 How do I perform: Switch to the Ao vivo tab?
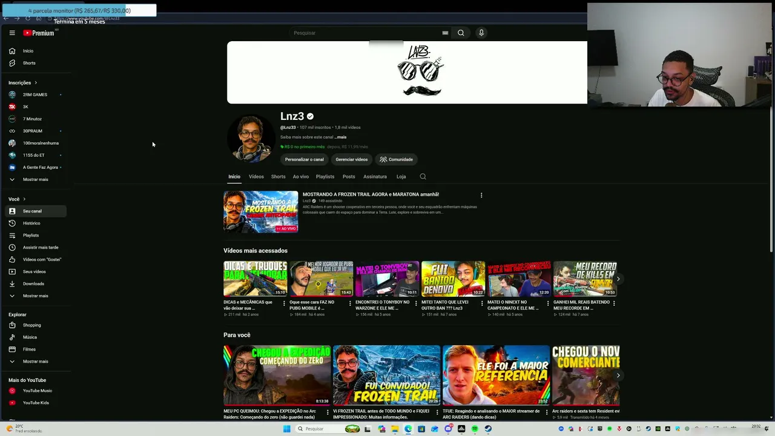301,176
